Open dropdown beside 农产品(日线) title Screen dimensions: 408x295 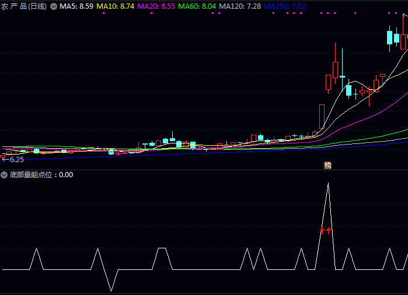tap(54, 6)
